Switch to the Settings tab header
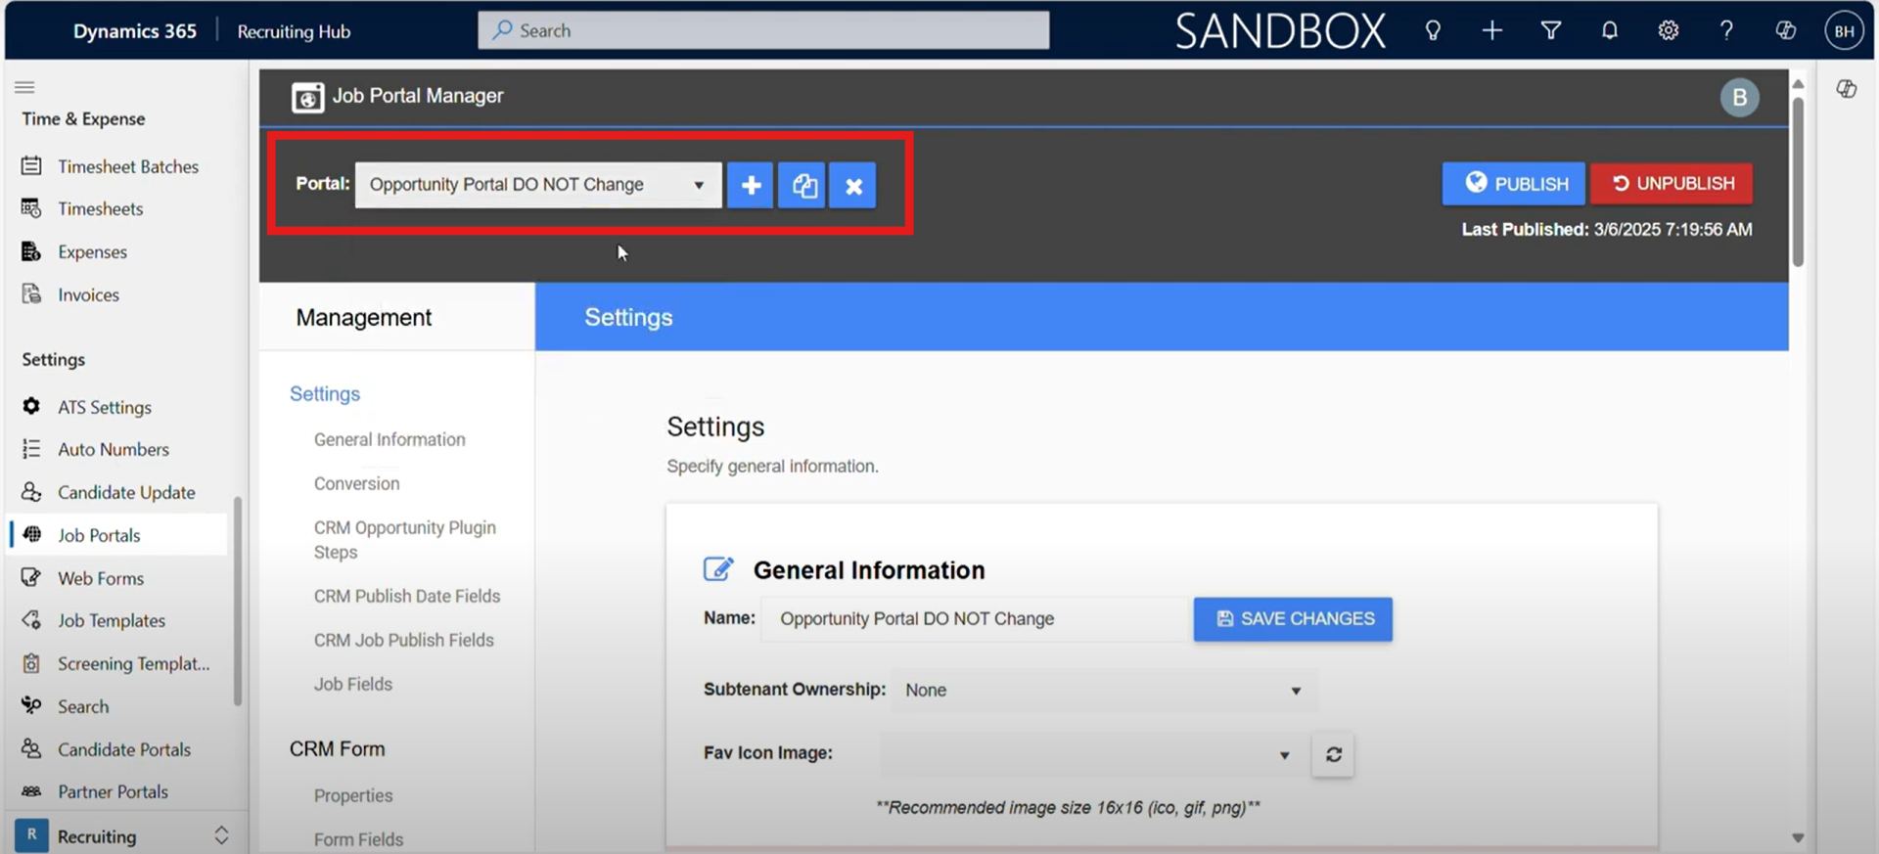The height and width of the screenshot is (854, 1879). [x=628, y=317]
